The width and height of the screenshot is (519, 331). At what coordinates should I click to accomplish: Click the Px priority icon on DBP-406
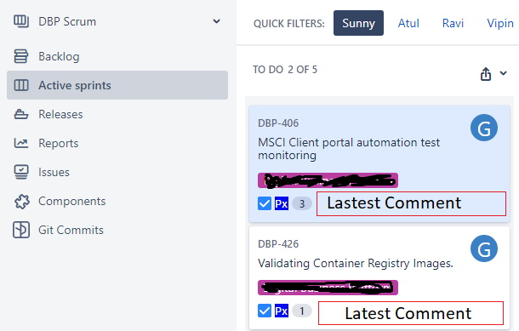tap(282, 203)
